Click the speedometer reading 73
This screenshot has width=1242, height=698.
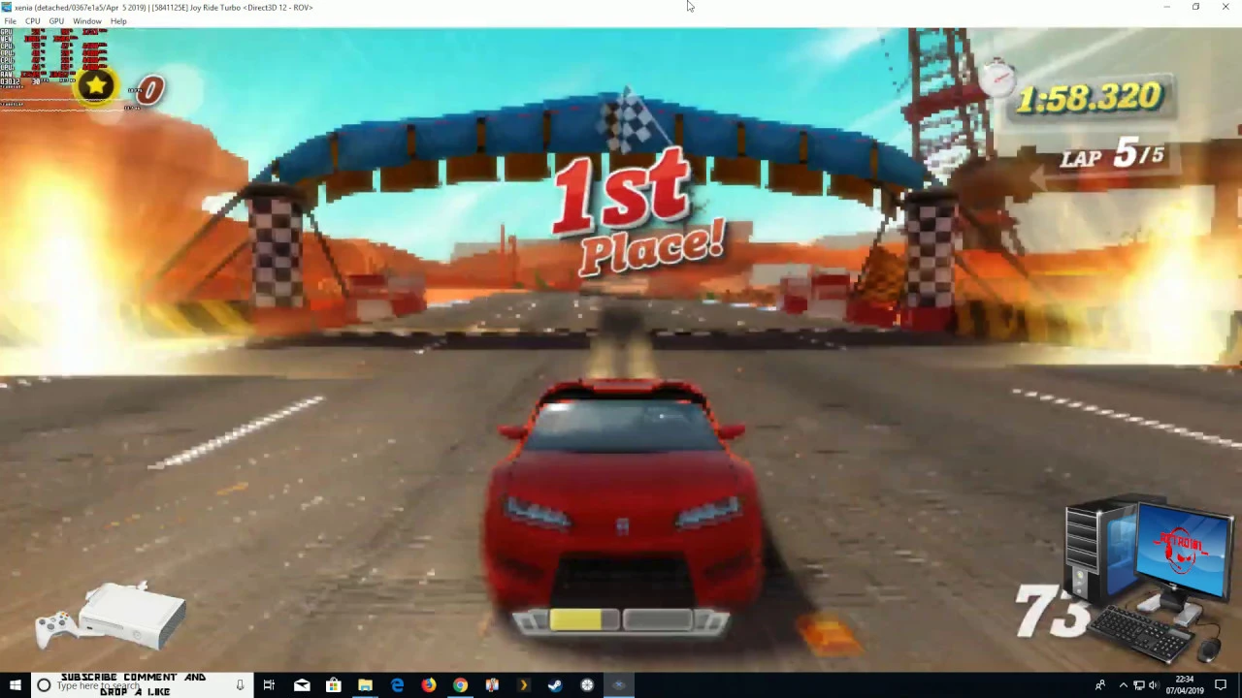(x=1052, y=612)
